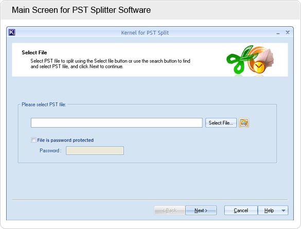Click the search PST file icon
Viewport: 301px width, 229px height.
point(244,123)
